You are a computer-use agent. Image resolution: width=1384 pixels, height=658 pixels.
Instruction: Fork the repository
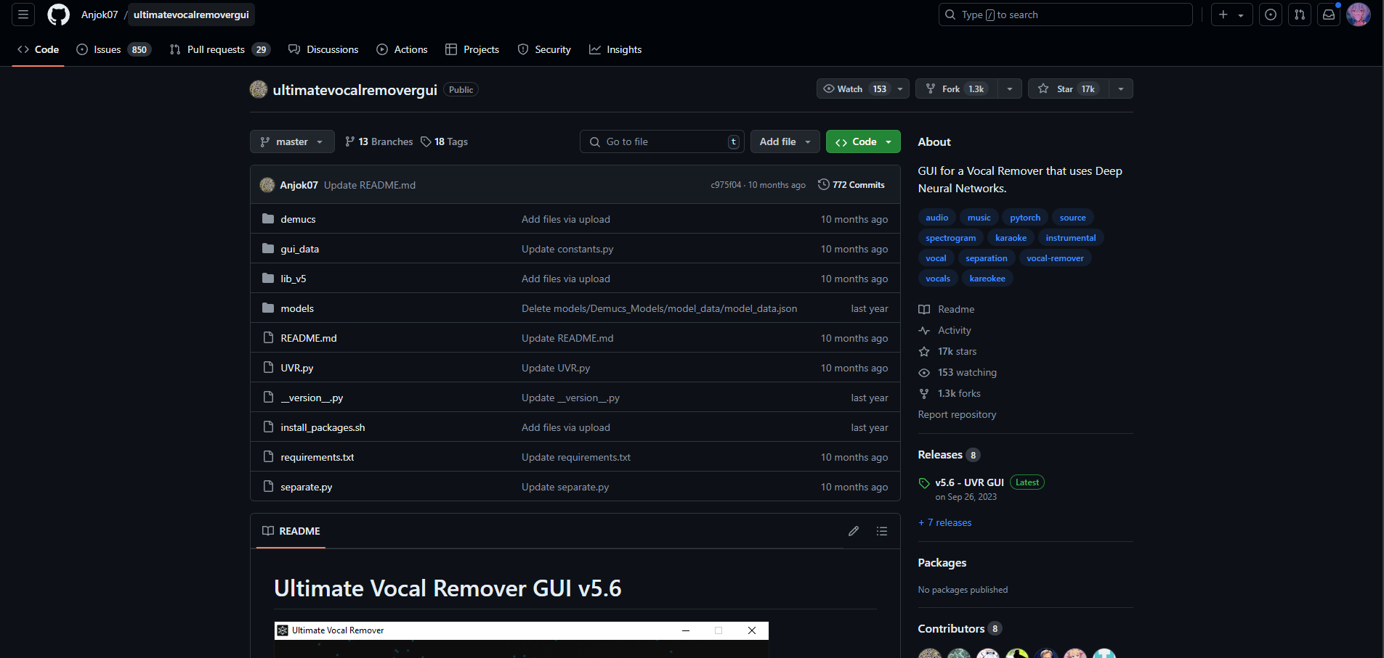point(957,89)
